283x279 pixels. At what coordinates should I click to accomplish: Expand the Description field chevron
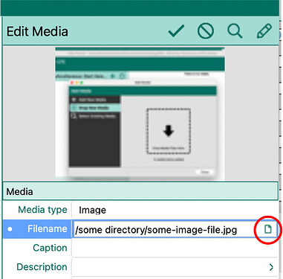pos(271,267)
